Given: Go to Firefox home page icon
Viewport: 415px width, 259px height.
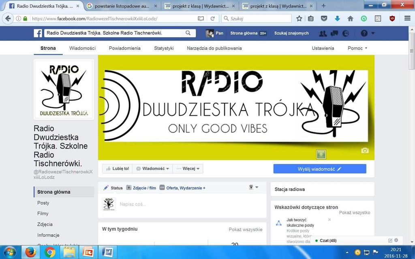Looking at the screenshot, I should (x=351, y=19).
